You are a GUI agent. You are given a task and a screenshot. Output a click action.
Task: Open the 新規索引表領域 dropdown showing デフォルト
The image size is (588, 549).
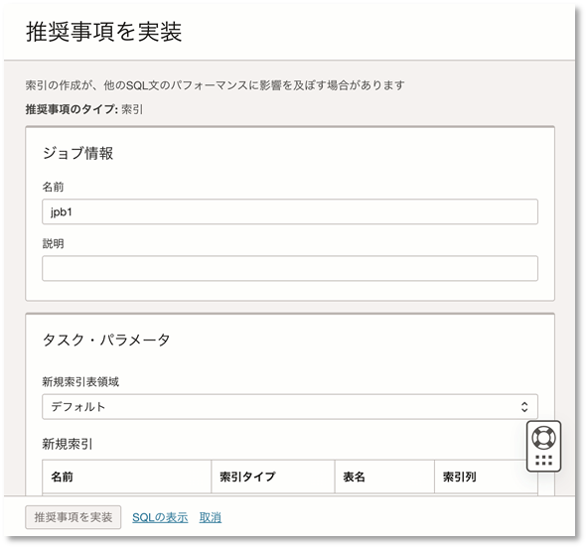(x=289, y=407)
